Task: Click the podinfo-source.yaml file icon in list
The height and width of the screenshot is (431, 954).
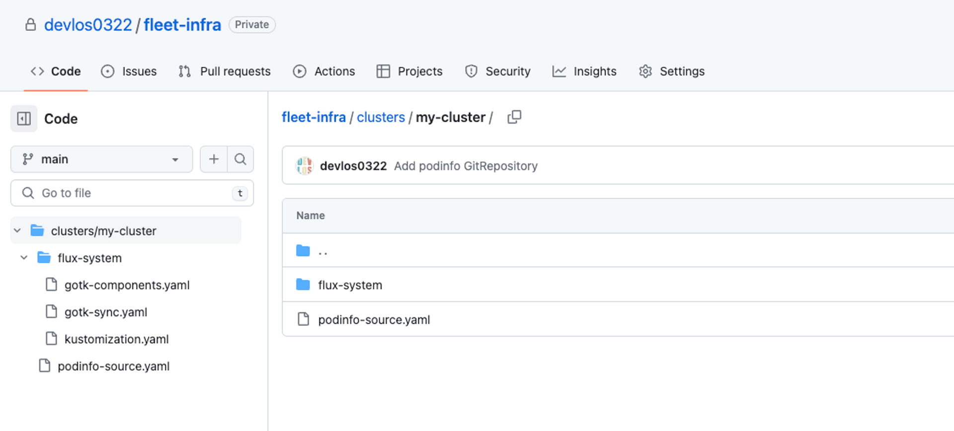Action: 303,319
